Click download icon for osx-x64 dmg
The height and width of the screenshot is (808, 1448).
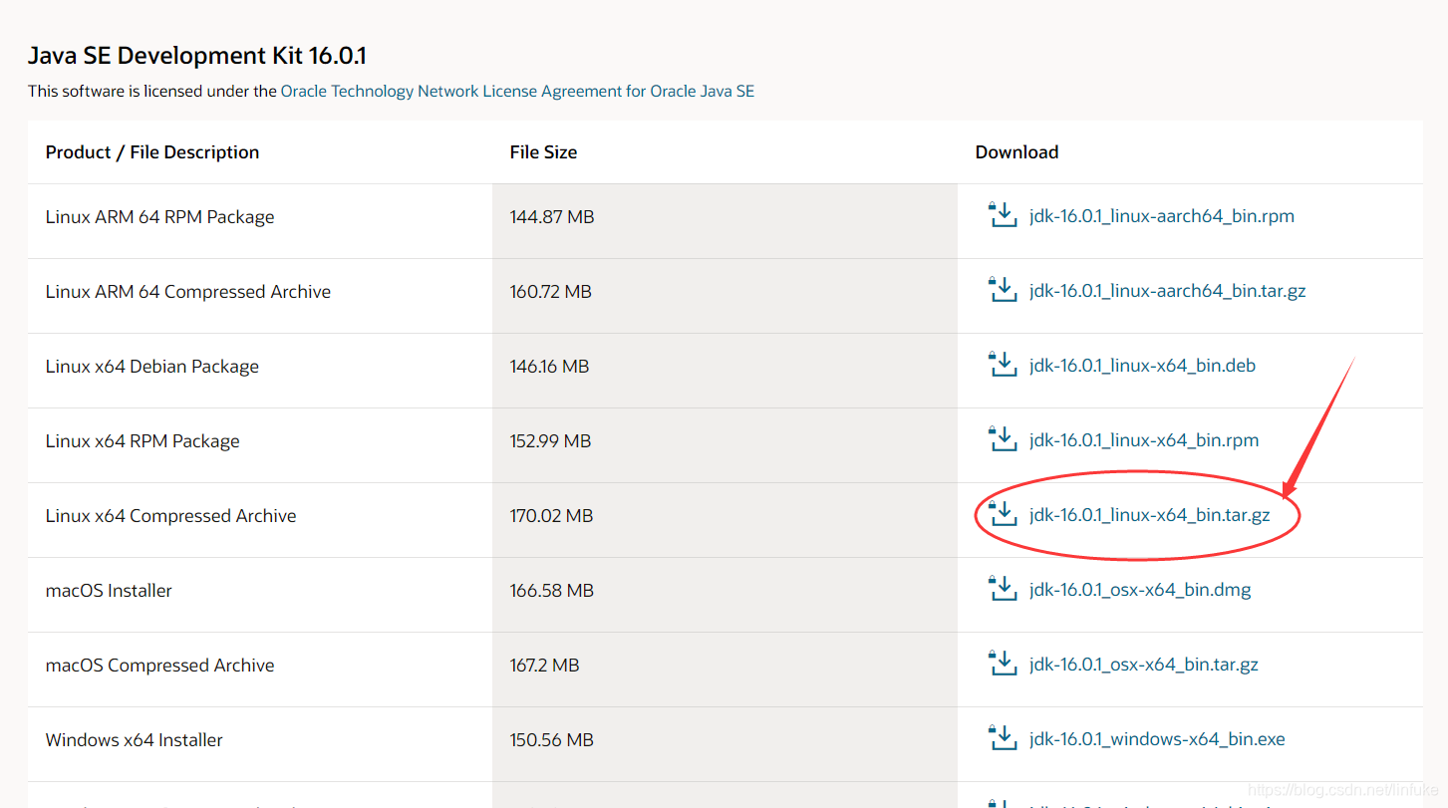coord(1003,588)
